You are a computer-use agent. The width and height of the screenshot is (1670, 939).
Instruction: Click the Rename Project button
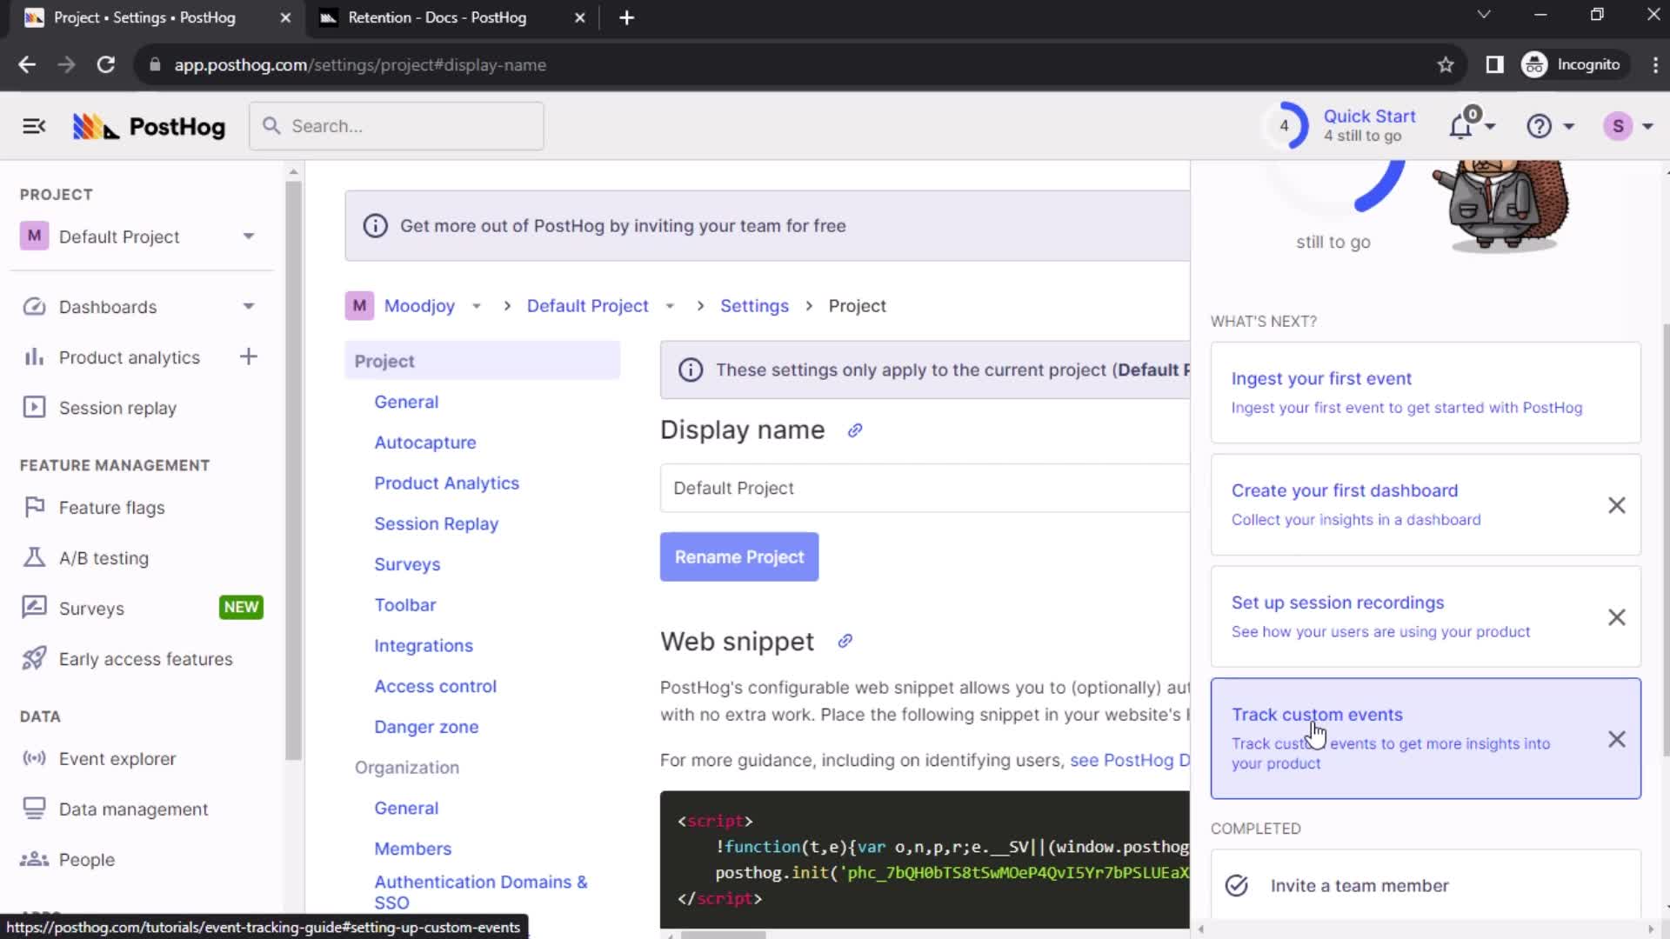[x=740, y=556]
